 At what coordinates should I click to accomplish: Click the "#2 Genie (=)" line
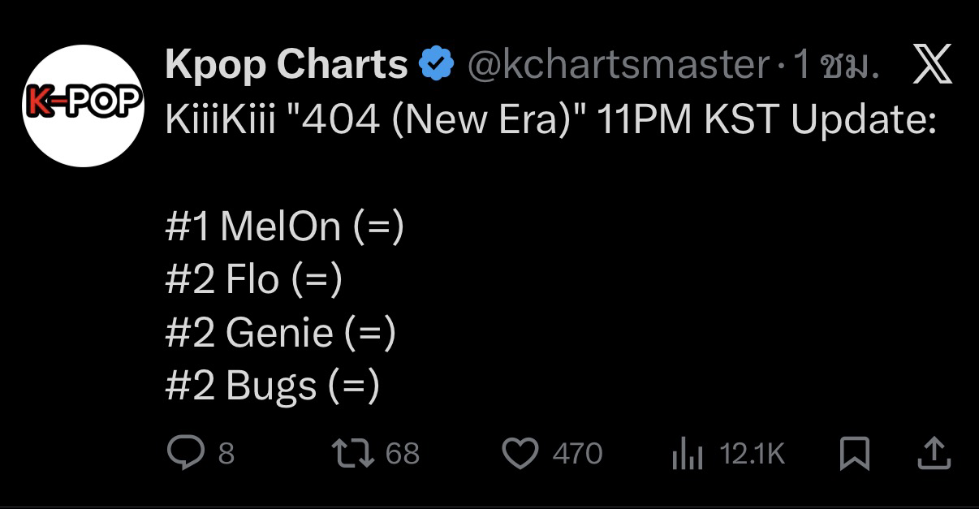click(x=280, y=333)
